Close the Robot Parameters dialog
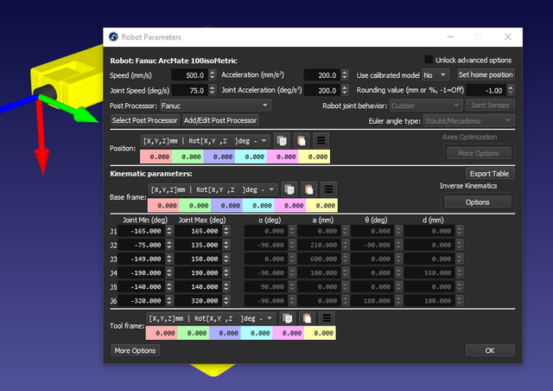The image size is (553, 391). [508, 36]
